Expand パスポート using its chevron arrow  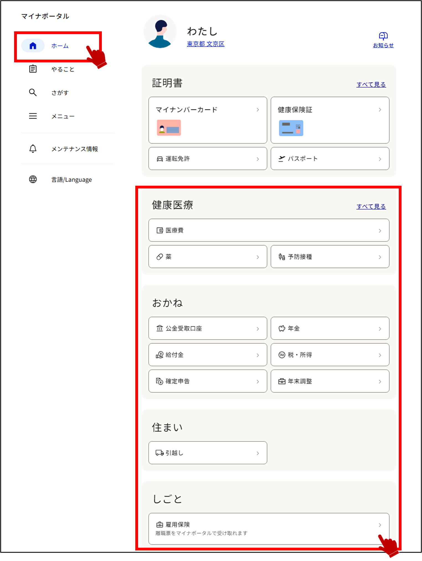point(380,159)
